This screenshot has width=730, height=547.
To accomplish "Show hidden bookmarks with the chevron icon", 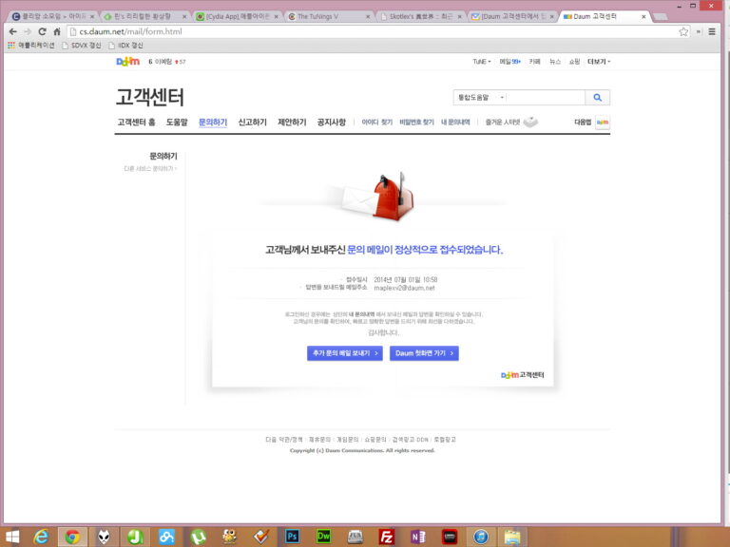I will click(x=699, y=31).
